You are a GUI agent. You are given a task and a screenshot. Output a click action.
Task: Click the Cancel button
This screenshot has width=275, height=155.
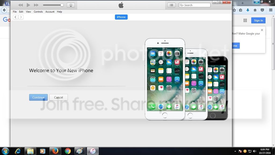[59, 97]
